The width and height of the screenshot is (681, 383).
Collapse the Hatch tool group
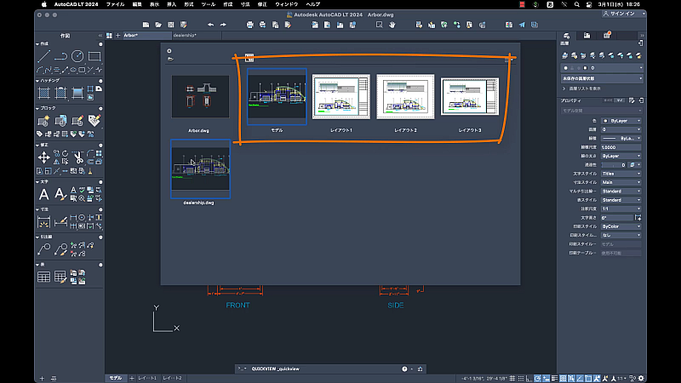click(x=37, y=81)
